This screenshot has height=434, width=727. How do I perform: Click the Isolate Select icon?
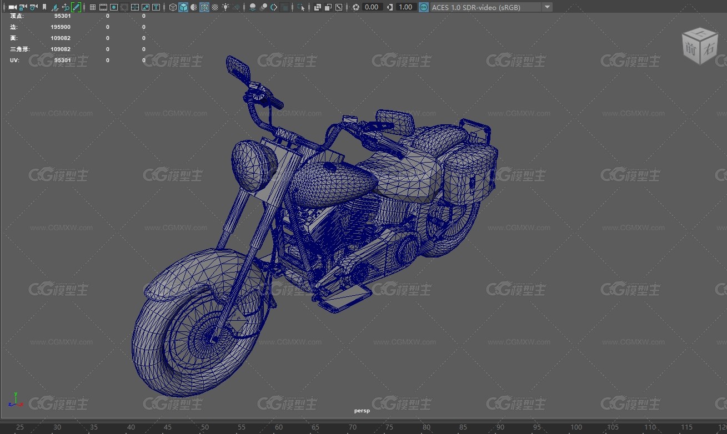(x=301, y=7)
